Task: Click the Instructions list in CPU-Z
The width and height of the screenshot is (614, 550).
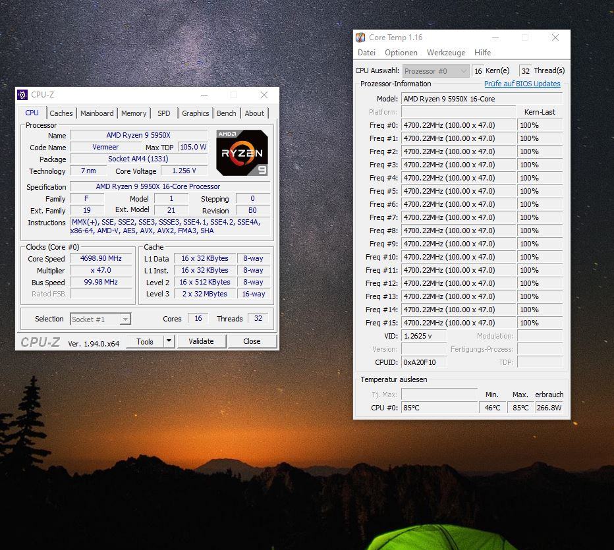Action: [x=170, y=227]
